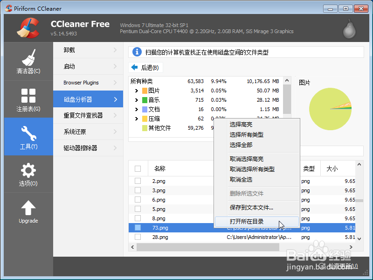Click the Upgrade arrow icon
The height and width of the screenshot is (280, 373).
click(x=28, y=208)
